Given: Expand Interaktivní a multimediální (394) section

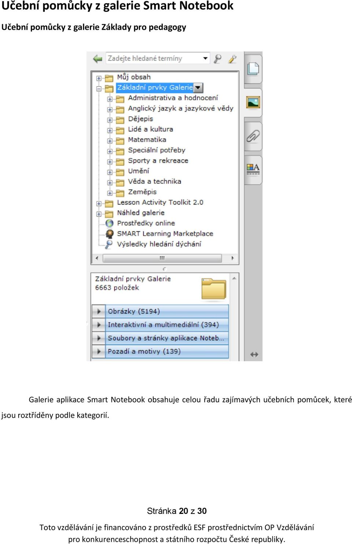Looking at the screenshot, I should point(160,325).
